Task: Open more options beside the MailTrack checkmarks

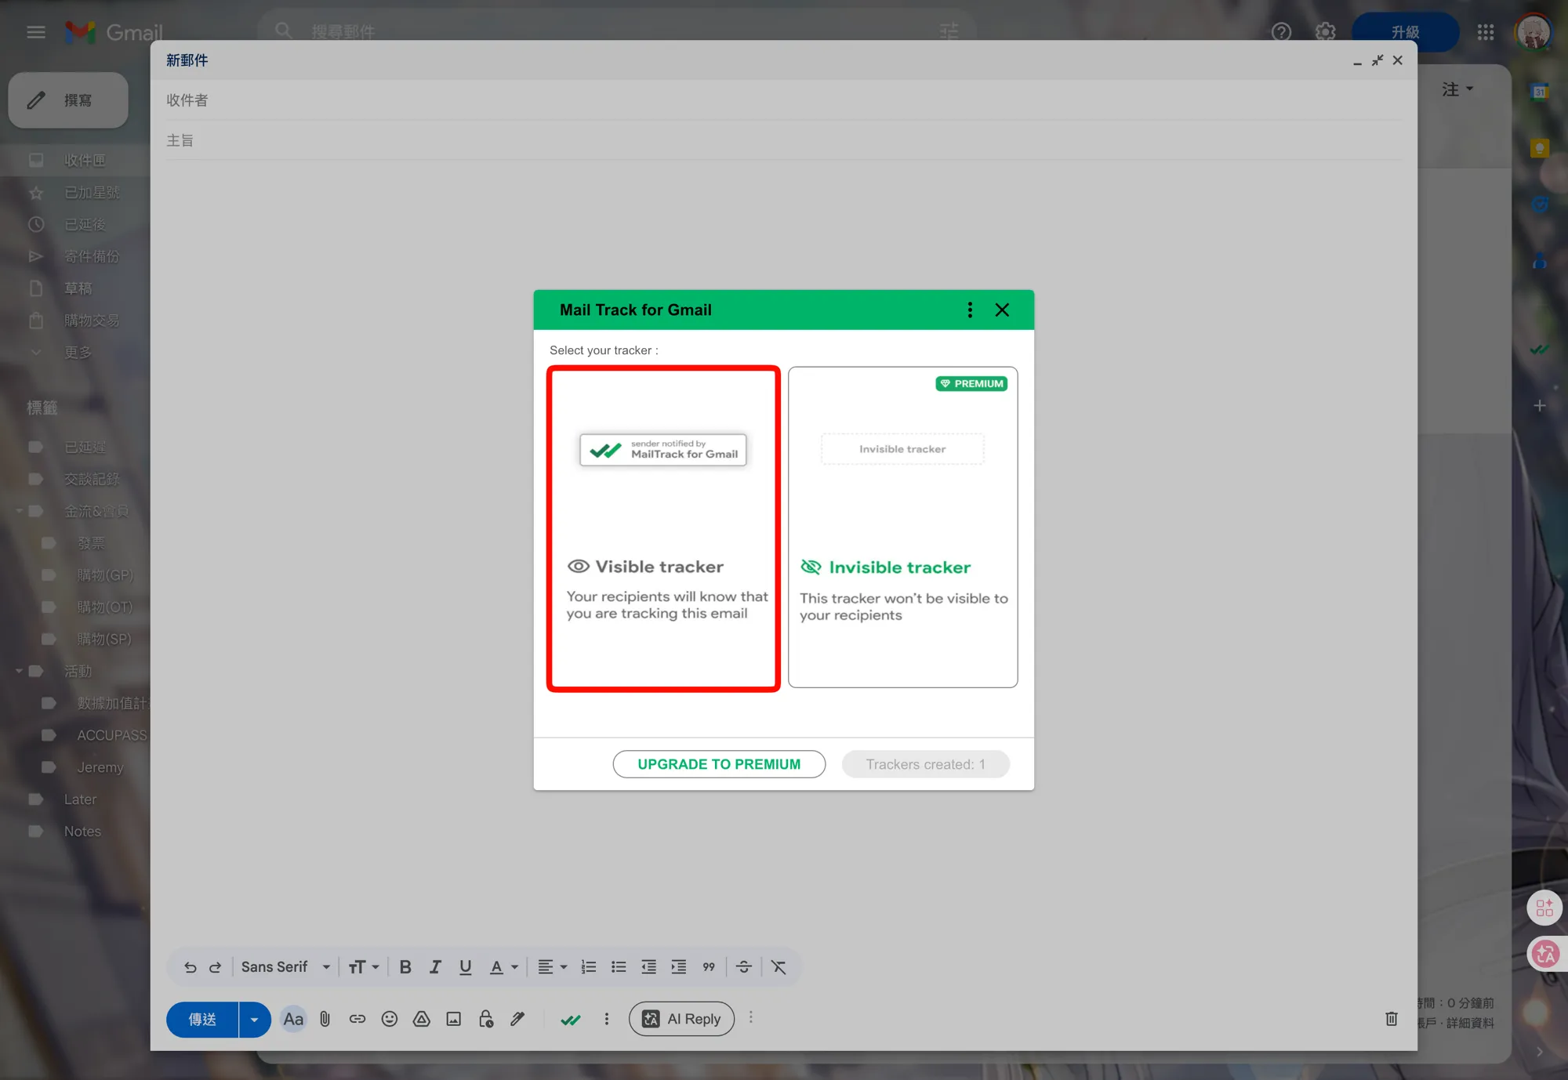Action: 606,1019
